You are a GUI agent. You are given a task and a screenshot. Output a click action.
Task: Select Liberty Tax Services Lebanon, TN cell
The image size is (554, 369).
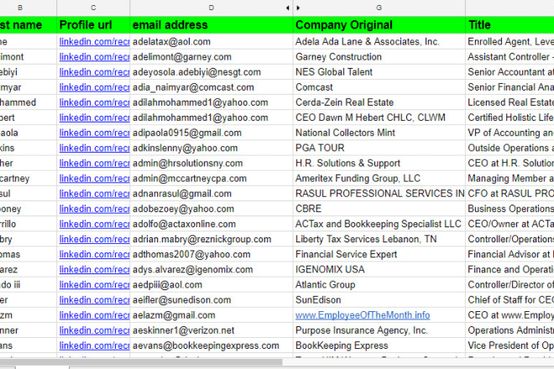point(379,239)
